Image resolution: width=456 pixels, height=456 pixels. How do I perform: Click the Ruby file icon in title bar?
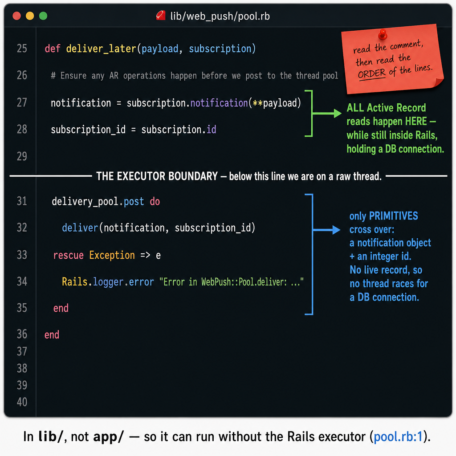coord(161,16)
